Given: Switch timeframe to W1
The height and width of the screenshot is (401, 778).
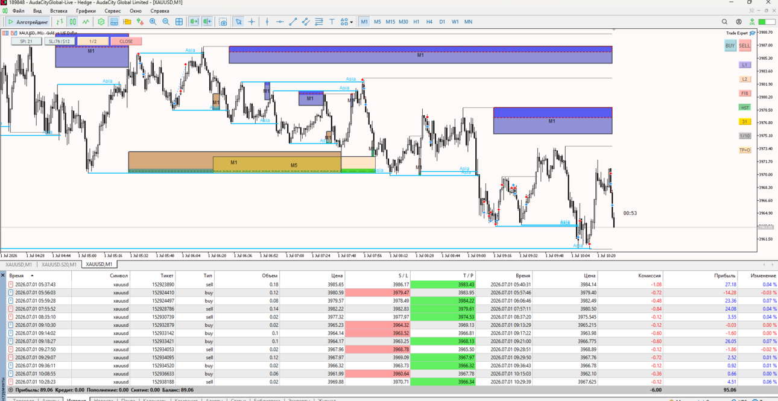Looking at the screenshot, I should (x=455, y=22).
